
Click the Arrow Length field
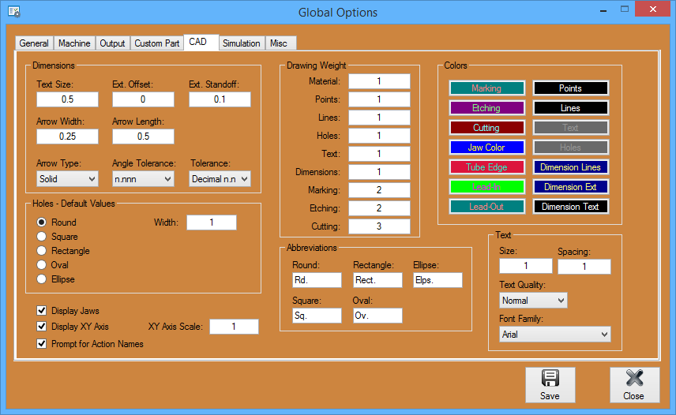(143, 136)
